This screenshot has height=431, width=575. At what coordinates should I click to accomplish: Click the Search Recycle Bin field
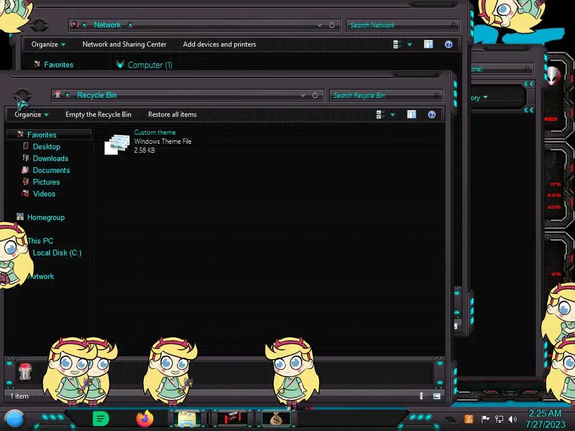(x=386, y=95)
